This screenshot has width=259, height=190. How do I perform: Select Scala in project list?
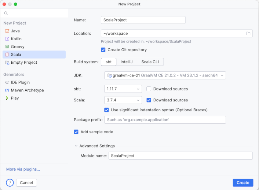pos(34,55)
